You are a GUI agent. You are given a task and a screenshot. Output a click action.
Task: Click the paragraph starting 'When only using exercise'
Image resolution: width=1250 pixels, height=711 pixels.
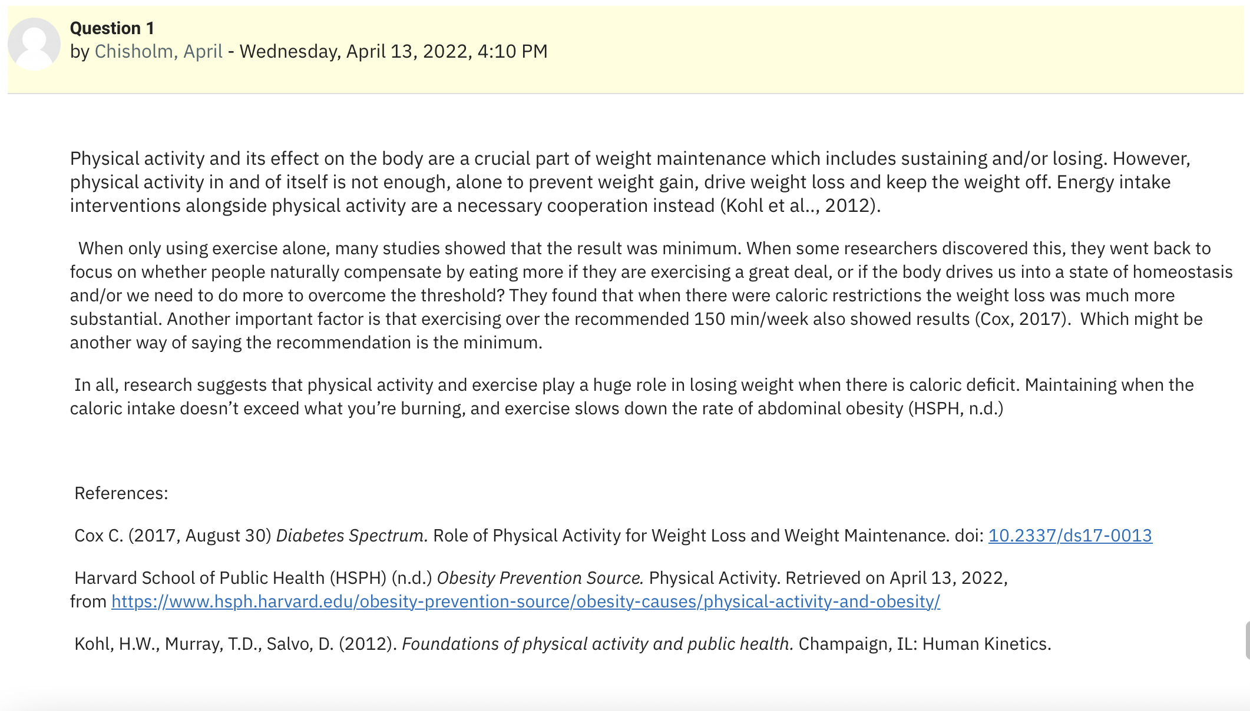(651, 295)
